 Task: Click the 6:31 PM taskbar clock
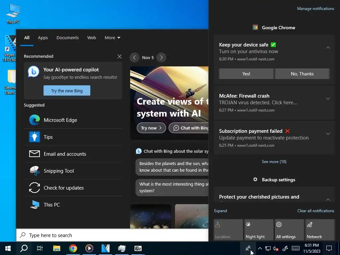pos(311,248)
